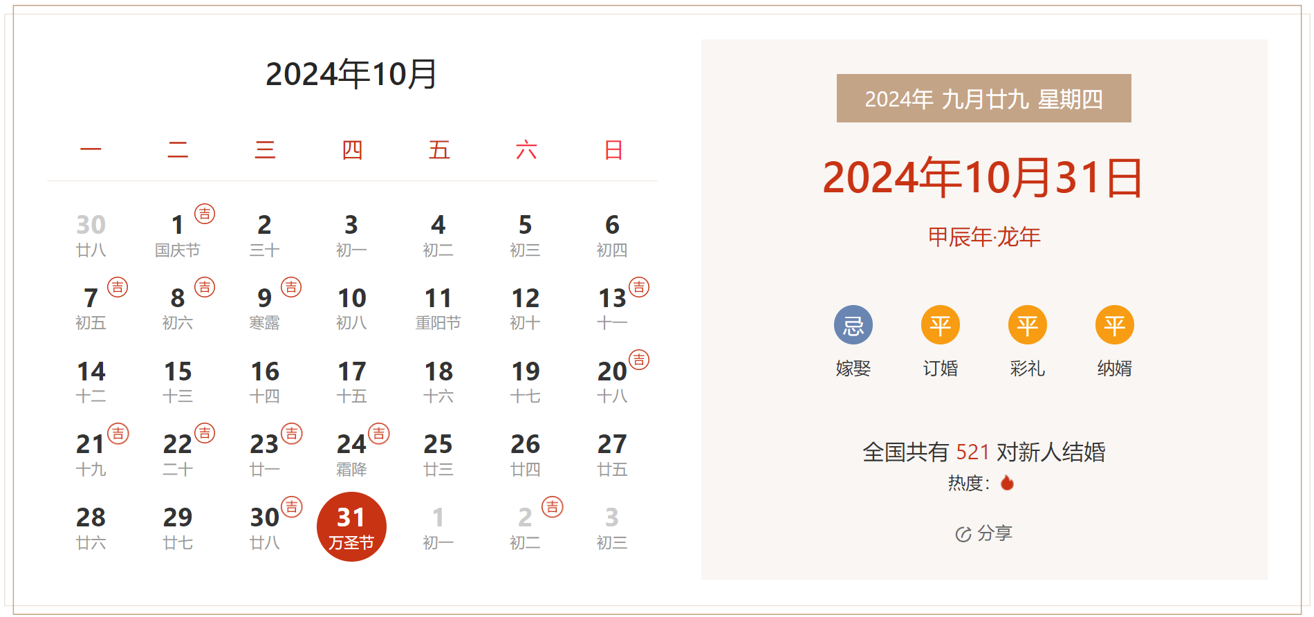Click the 吉 badge on October 8
The height and width of the screenshot is (617, 1314).
click(x=205, y=287)
